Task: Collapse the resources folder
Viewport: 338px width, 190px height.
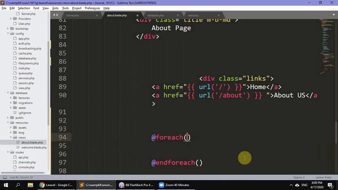Action: (8, 122)
